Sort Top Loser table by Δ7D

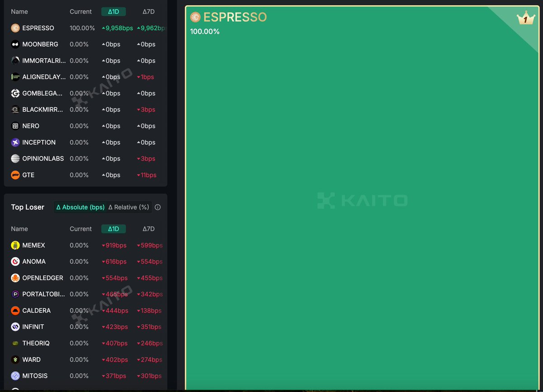pos(148,229)
